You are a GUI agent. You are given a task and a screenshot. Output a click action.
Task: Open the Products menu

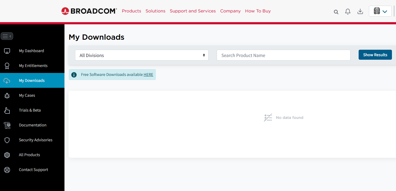pyautogui.click(x=131, y=11)
